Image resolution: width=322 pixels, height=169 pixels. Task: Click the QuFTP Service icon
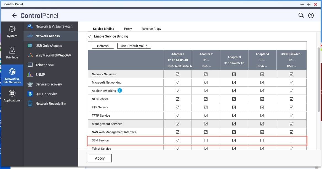tap(30, 94)
